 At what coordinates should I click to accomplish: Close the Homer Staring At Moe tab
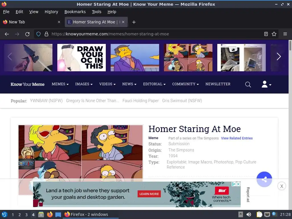coord(123,22)
